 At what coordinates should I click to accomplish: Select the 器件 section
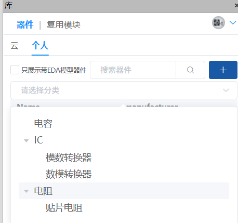pos(25,24)
